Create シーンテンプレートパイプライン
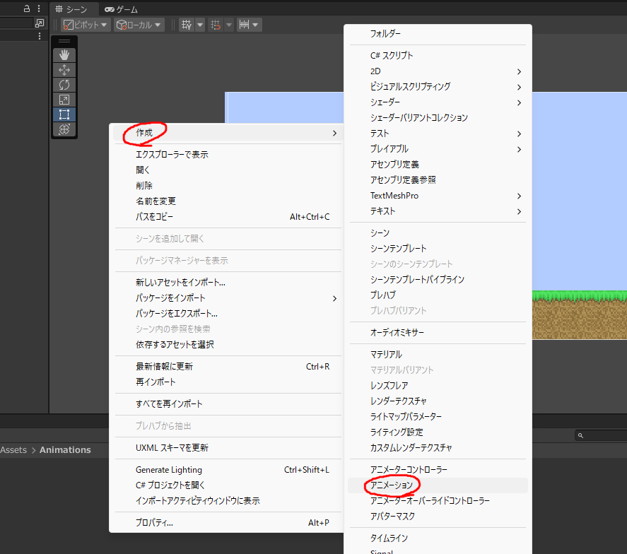This screenshot has height=554, width=627. pyautogui.click(x=438, y=280)
